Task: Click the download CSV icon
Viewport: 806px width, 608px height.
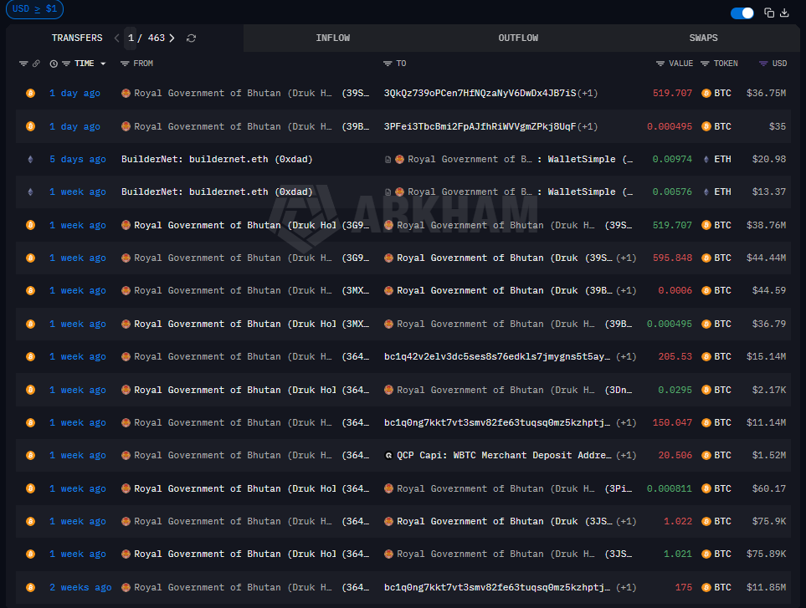Action: click(x=784, y=13)
